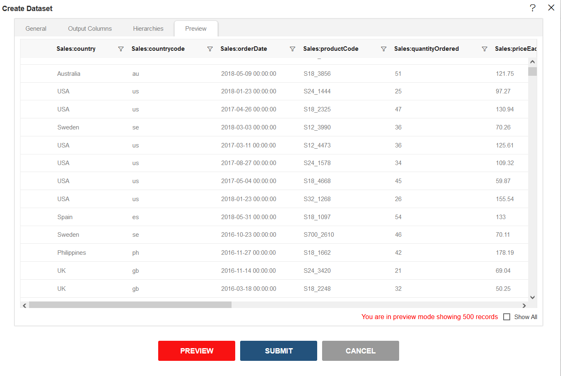Click the horizontal scrollbar right arrow
Screen dimensions: 561x376
pyautogui.click(x=524, y=305)
